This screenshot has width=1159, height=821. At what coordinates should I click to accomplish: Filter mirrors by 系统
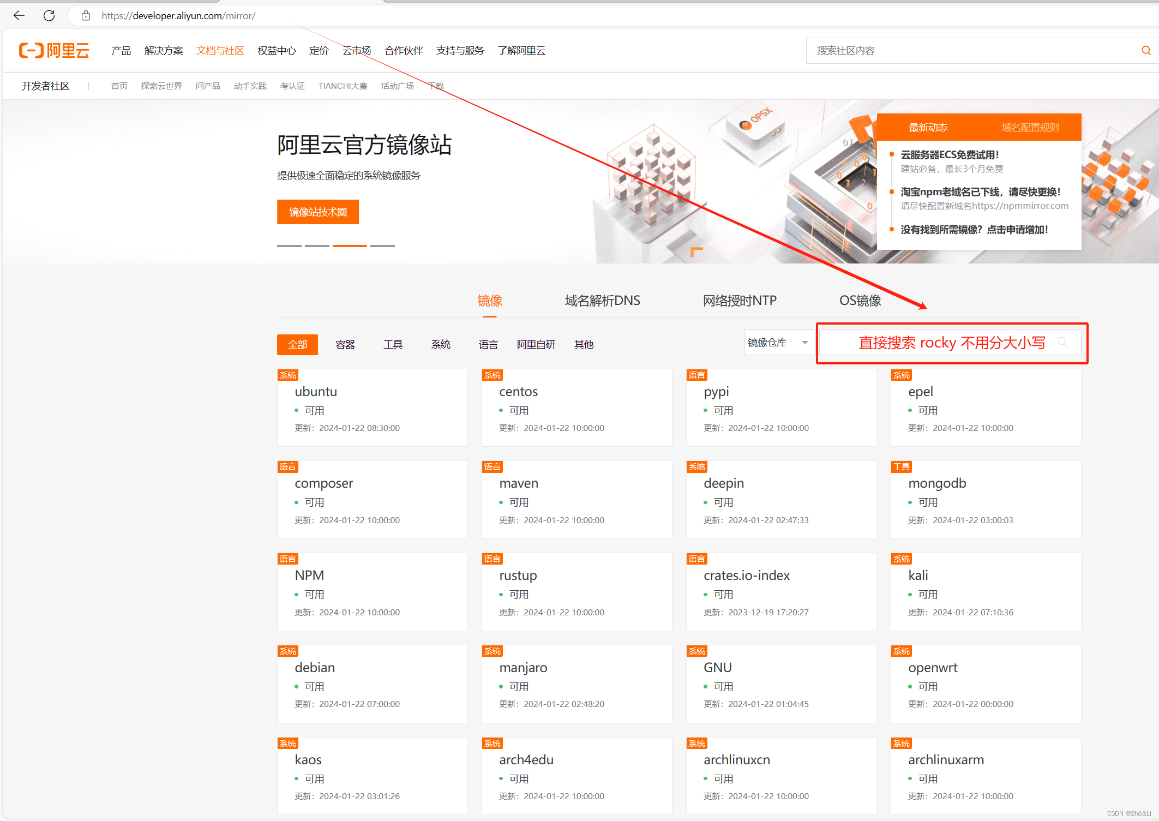(x=441, y=345)
